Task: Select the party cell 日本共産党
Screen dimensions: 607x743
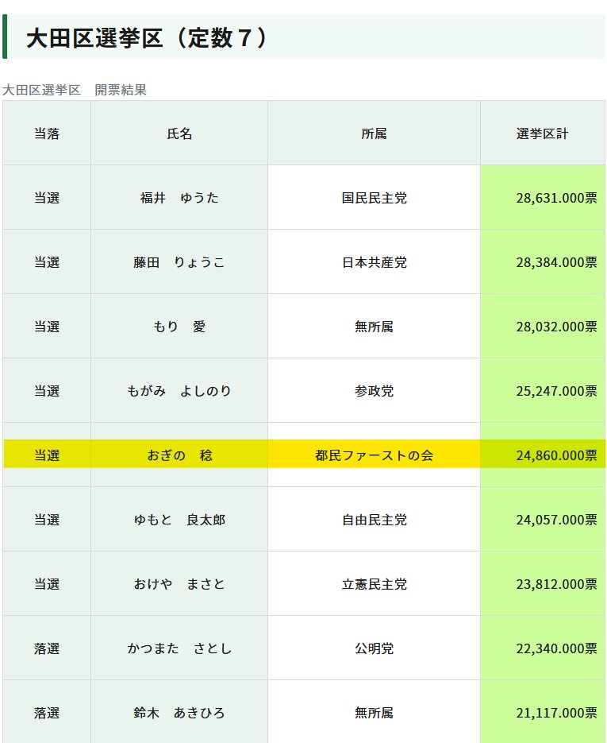Action: 374,262
